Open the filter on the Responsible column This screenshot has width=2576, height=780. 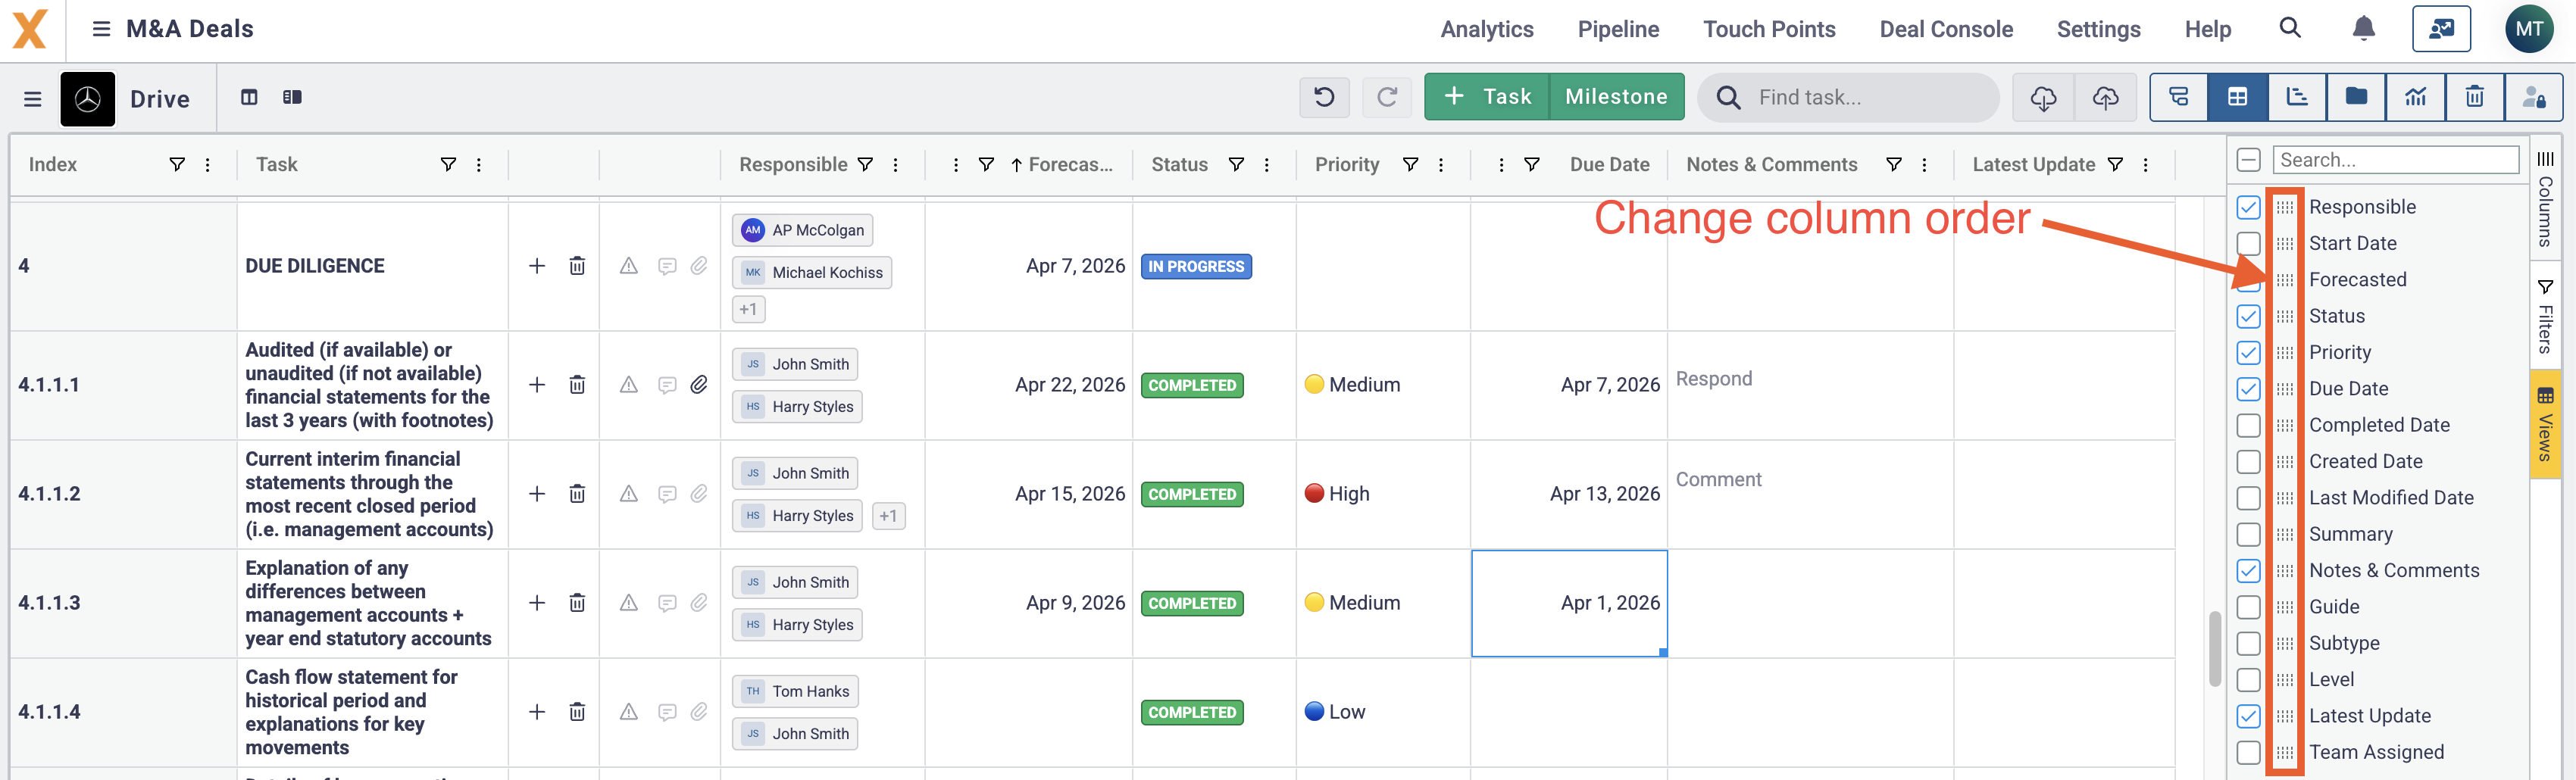866,164
